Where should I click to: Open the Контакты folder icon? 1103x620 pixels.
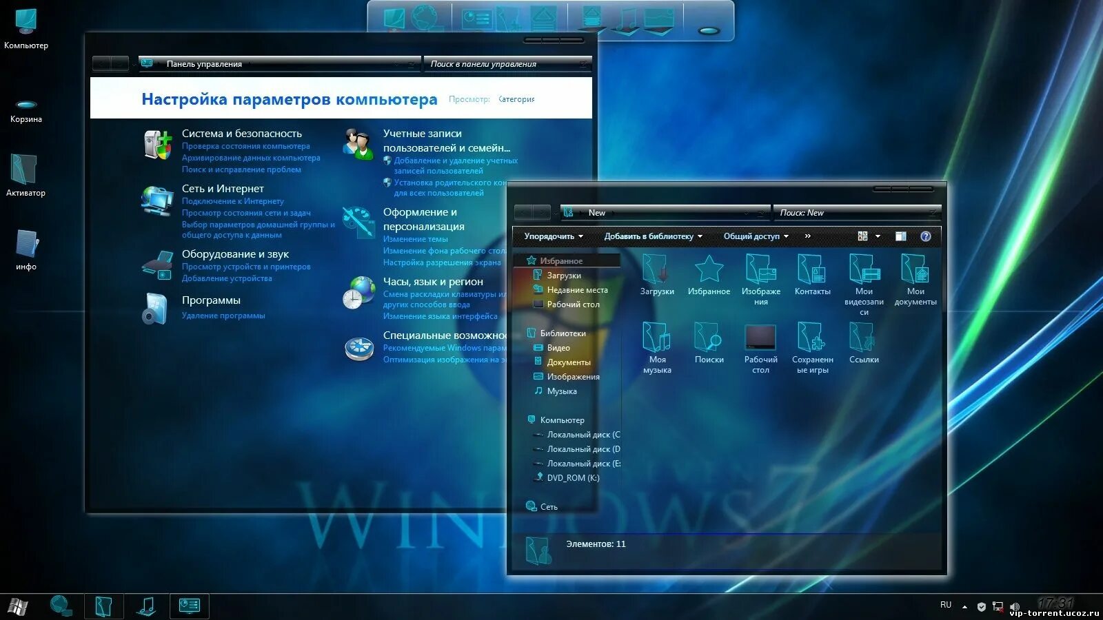point(812,269)
